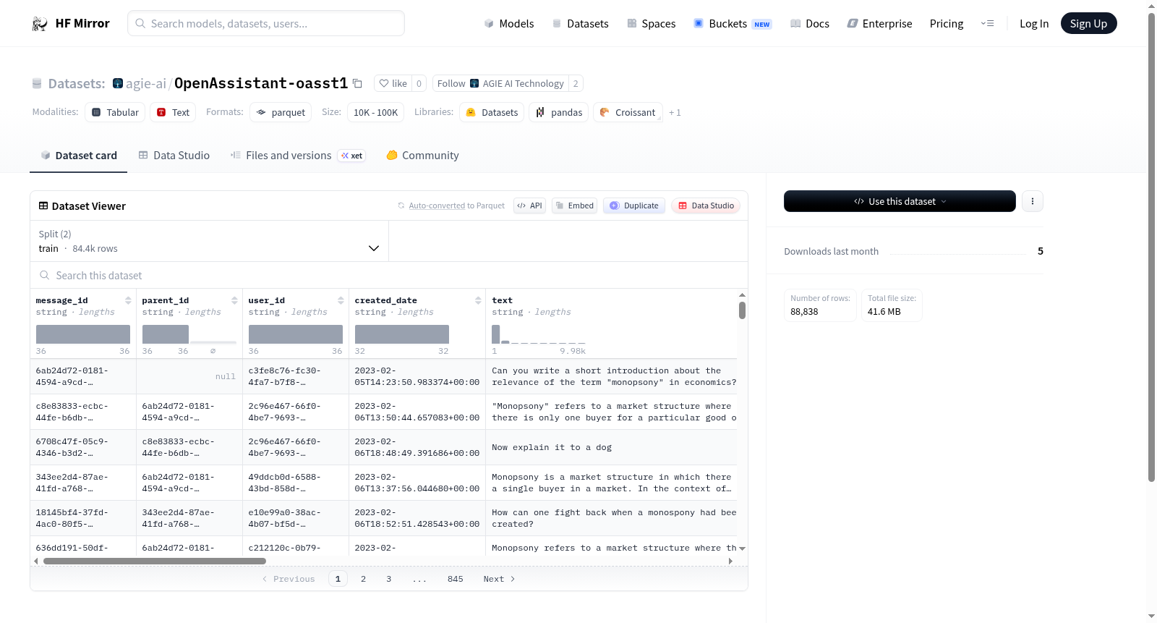Click the Sign Up button
Image resolution: width=1157 pixels, height=623 pixels.
coord(1088,23)
